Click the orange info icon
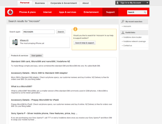The width and height of the screenshot is (162, 124). (75, 29)
